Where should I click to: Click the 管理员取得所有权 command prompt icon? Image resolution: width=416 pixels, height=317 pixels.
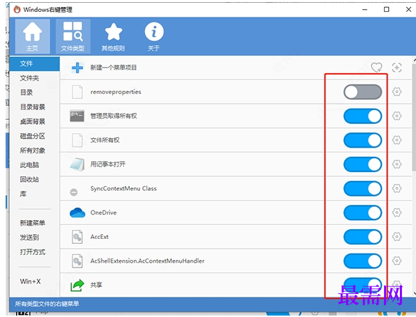(77, 116)
